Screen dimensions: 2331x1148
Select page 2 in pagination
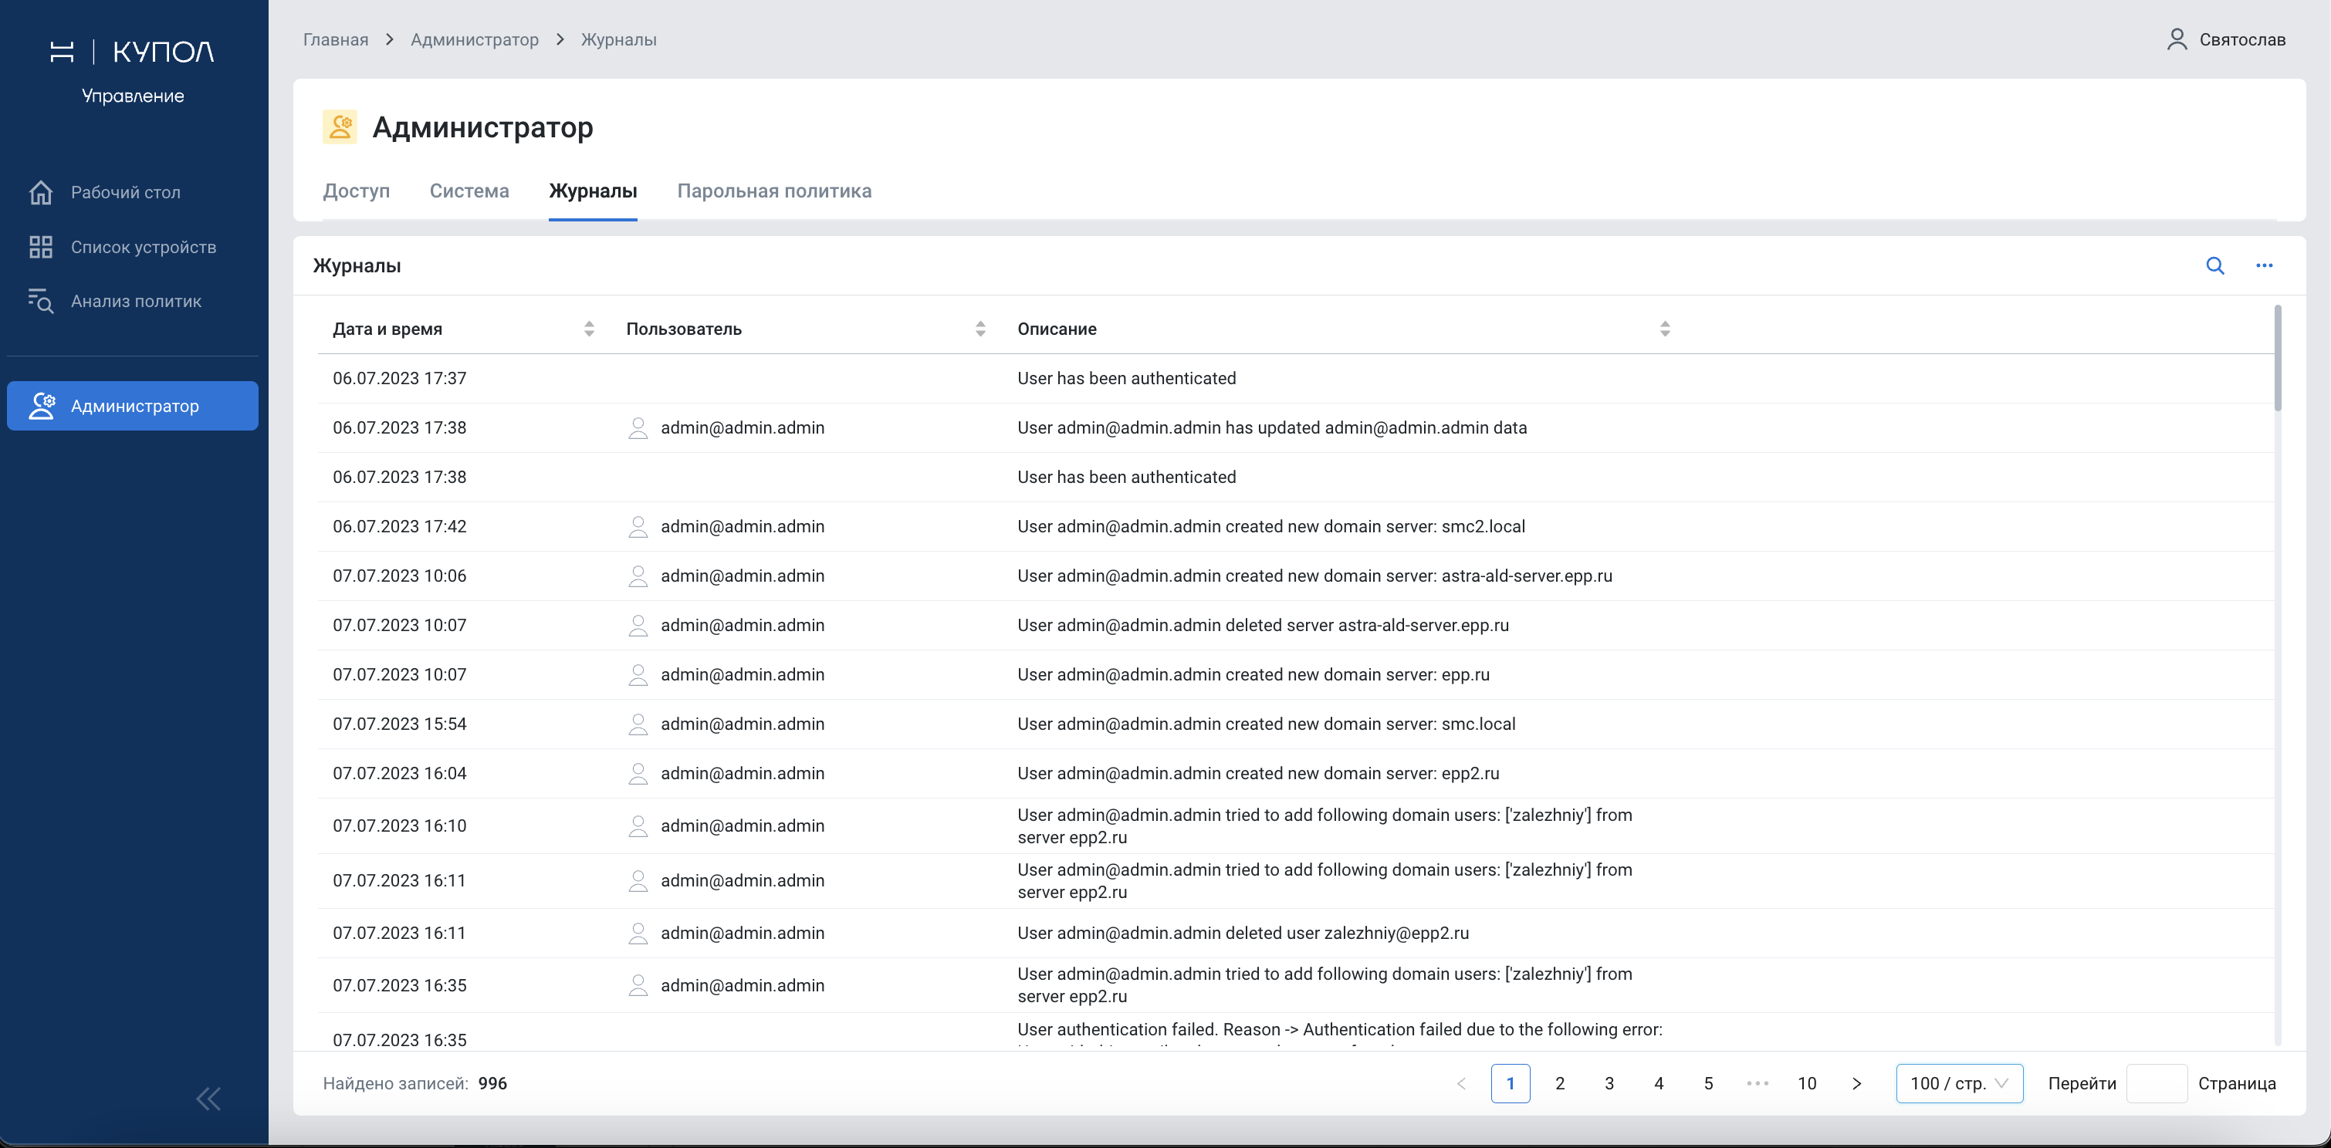point(1560,1084)
